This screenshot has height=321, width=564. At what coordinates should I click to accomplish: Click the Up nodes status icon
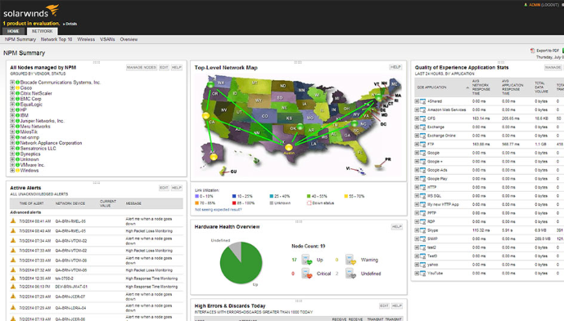pyautogui.click(x=307, y=260)
